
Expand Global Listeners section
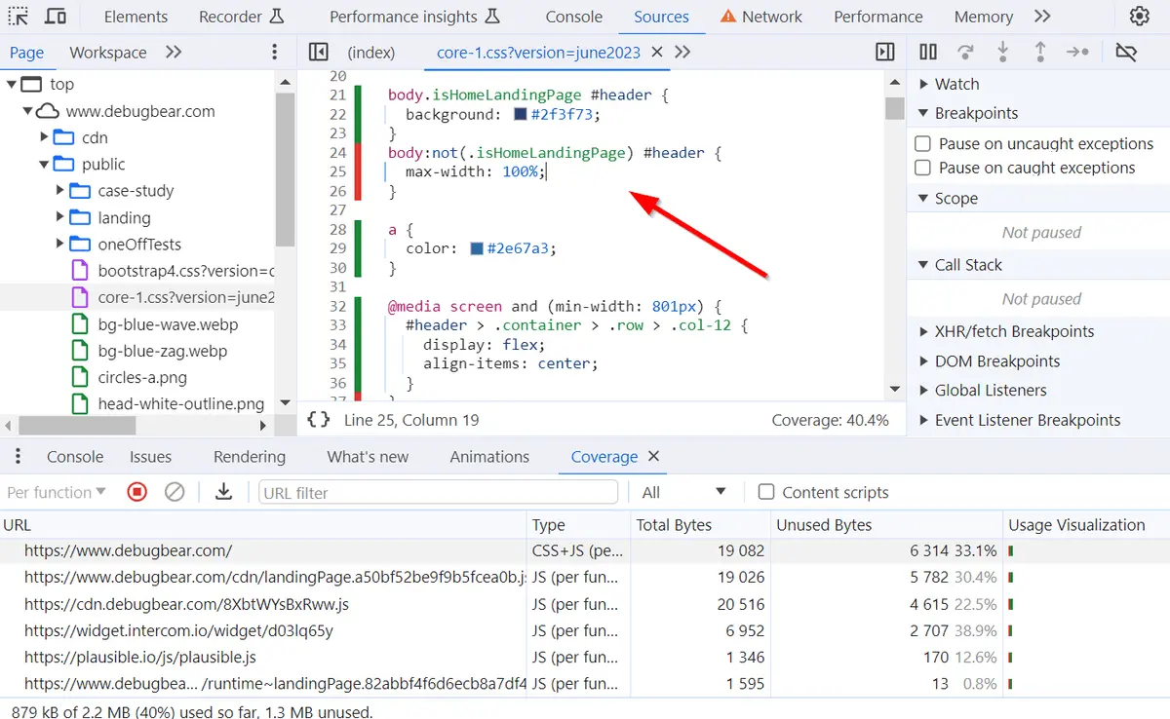coord(923,391)
